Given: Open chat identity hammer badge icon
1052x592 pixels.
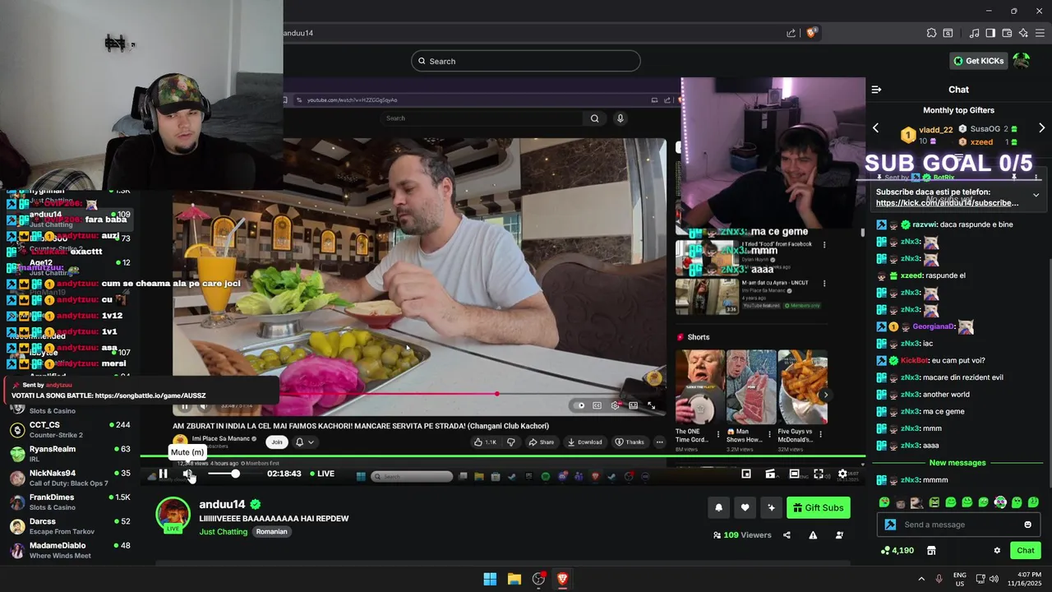Looking at the screenshot, I should (890, 525).
